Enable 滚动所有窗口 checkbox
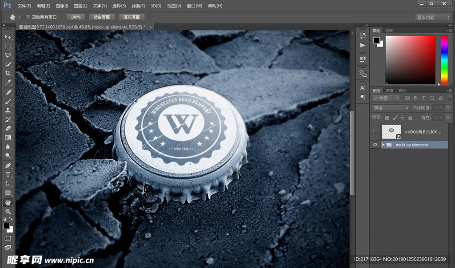Viewport: 455px width, 268px height. coord(28,17)
